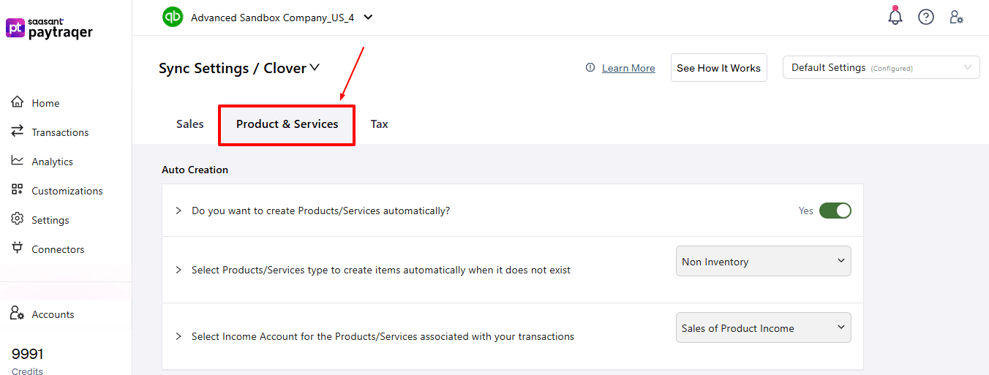Select the Product & Services tab
The image size is (989, 375).
click(x=287, y=125)
